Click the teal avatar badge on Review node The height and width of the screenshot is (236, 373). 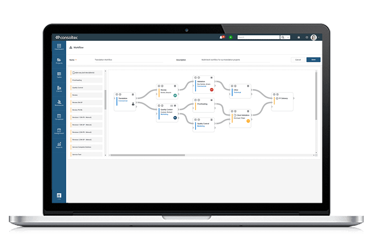pyautogui.click(x=175, y=95)
